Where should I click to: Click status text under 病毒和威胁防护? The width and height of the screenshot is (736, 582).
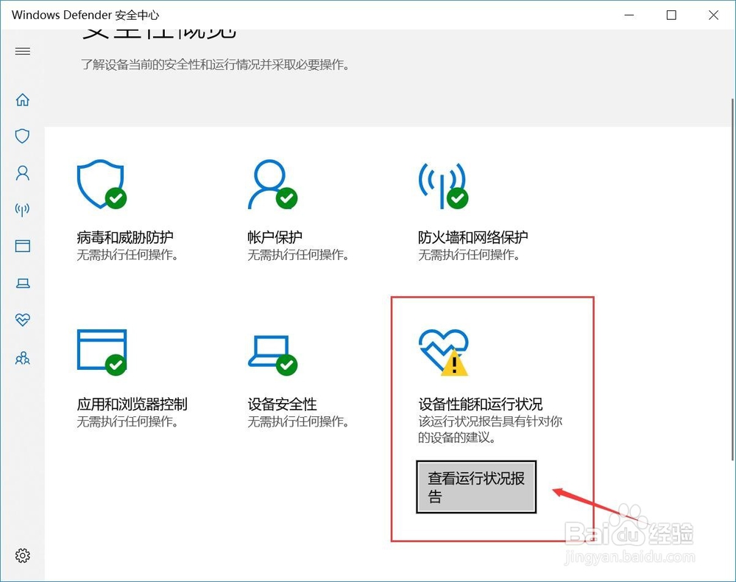click(127, 255)
